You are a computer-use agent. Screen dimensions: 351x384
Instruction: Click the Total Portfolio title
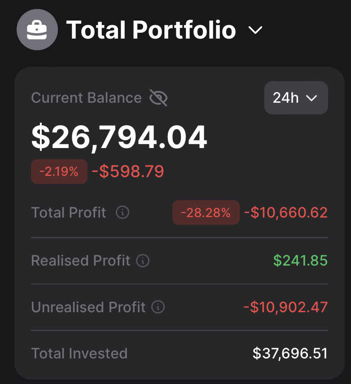coord(151,30)
